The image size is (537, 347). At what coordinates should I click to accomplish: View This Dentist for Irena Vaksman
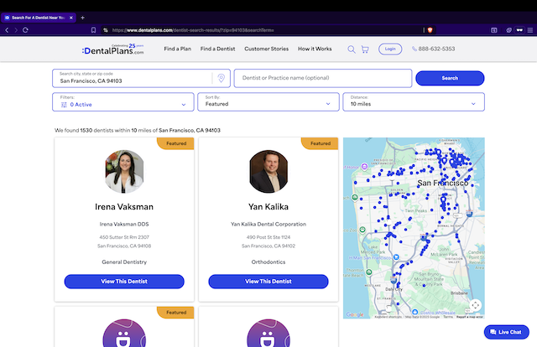click(124, 282)
